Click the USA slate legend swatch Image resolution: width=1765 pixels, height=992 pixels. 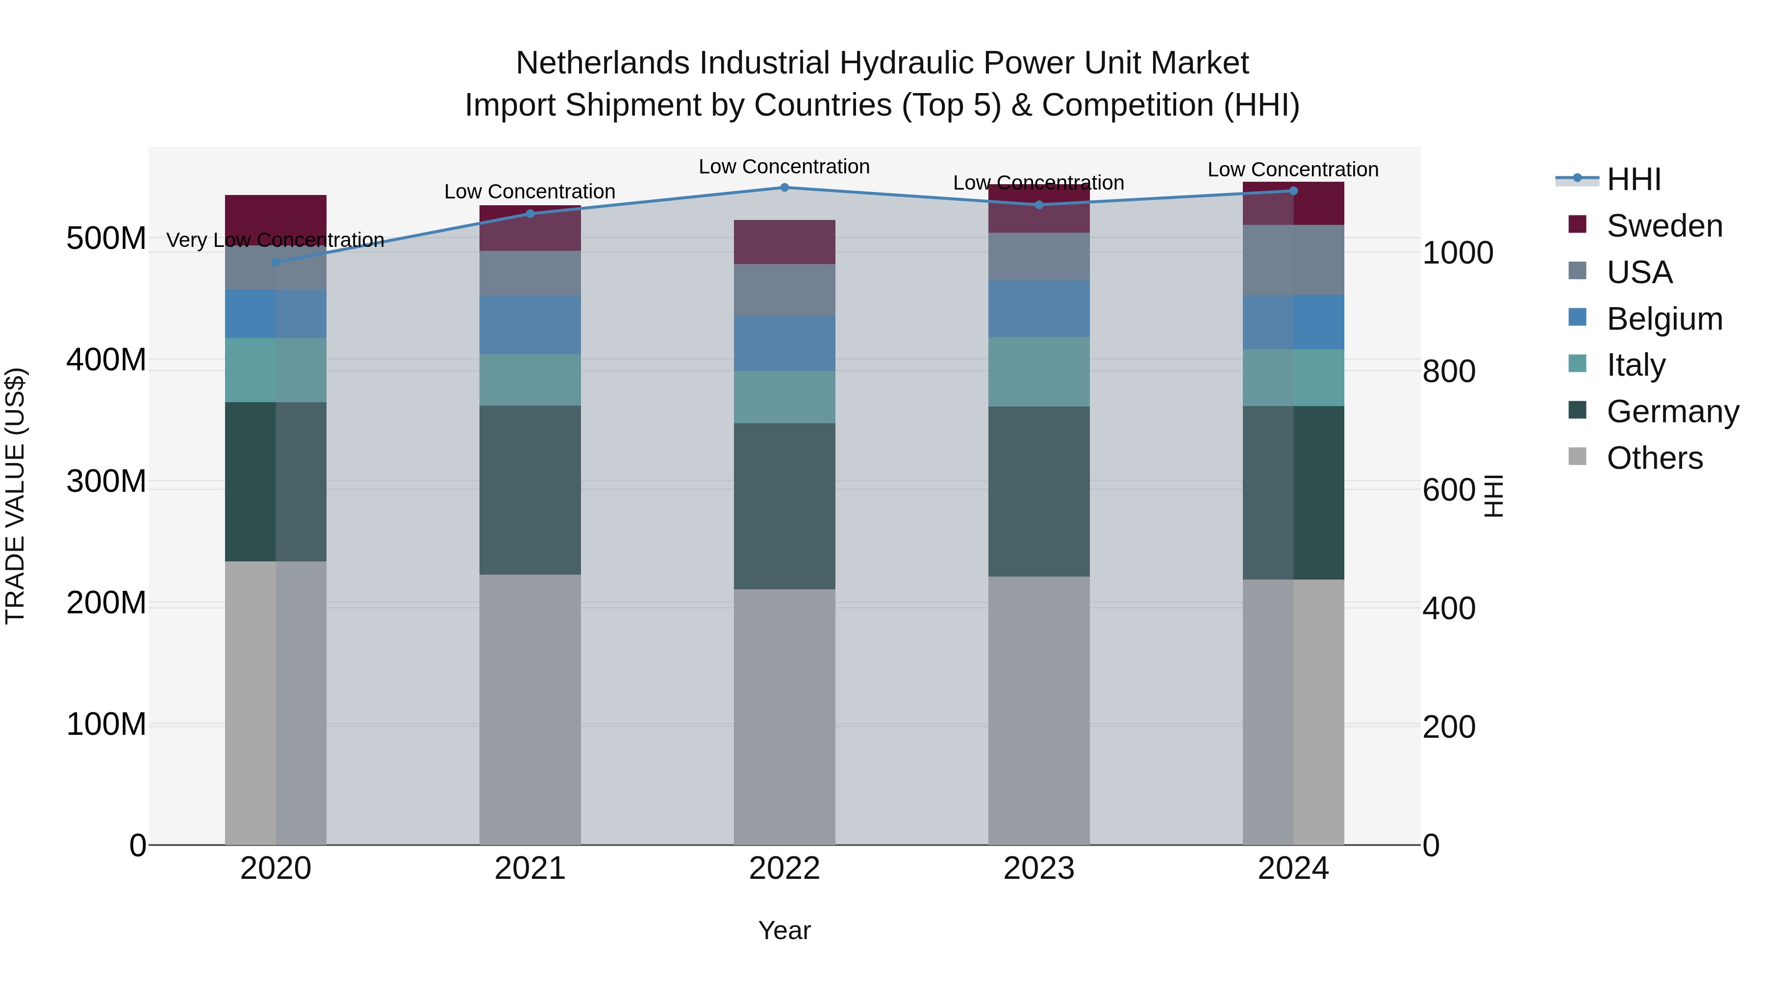(x=1577, y=270)
